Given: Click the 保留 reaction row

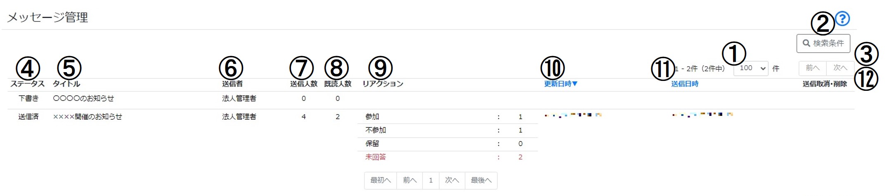Looking at the screenshot, I should (447, 144).
